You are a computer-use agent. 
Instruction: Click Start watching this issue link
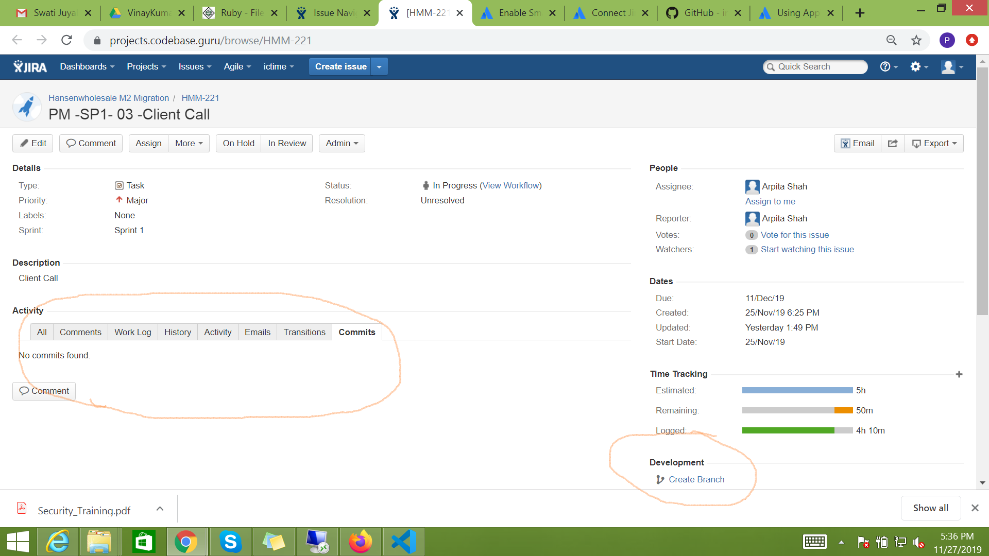pyautogui.click(x=807, y=249)
